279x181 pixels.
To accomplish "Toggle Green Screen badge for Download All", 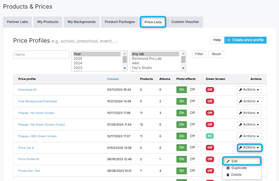I will point(210,89).
